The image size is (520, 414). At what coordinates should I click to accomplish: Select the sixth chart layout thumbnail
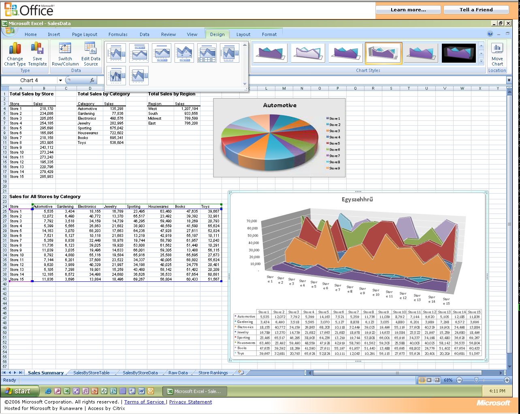pos(230,53)
